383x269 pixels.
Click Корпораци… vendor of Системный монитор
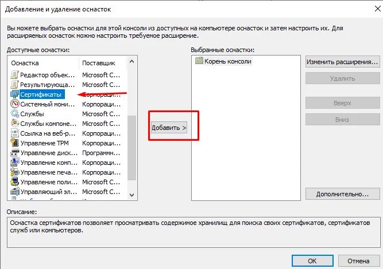pos(102,104)
